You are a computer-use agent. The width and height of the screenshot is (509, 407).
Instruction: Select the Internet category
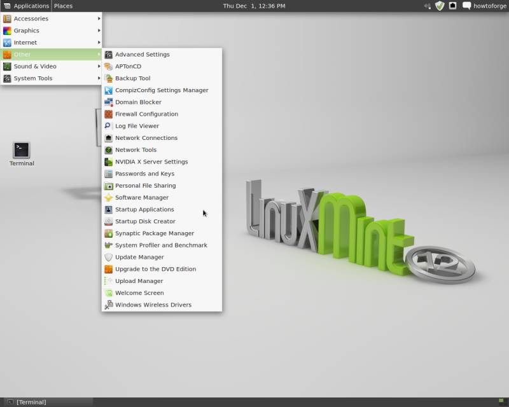coord(52,43)
